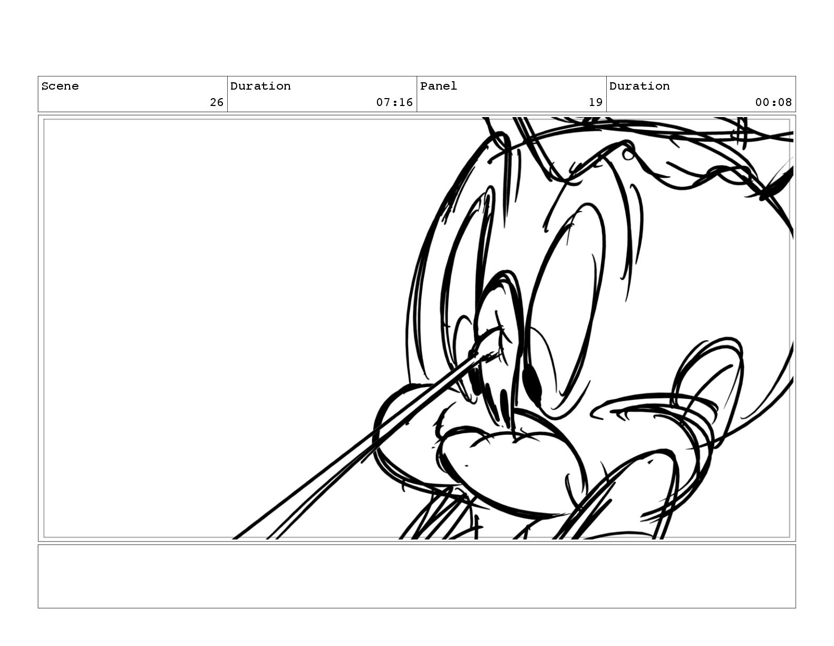Select the Panel label text
The height and width of the screenshot is (646, 834).
coord(439,86)
